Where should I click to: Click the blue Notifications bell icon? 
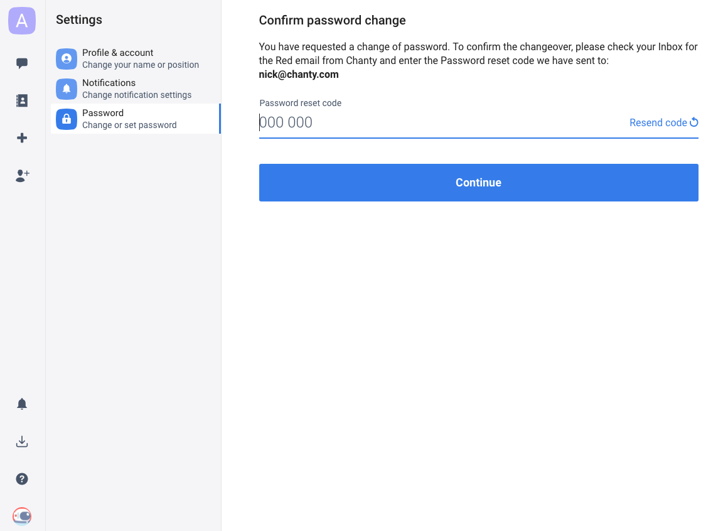click(67, 89)
